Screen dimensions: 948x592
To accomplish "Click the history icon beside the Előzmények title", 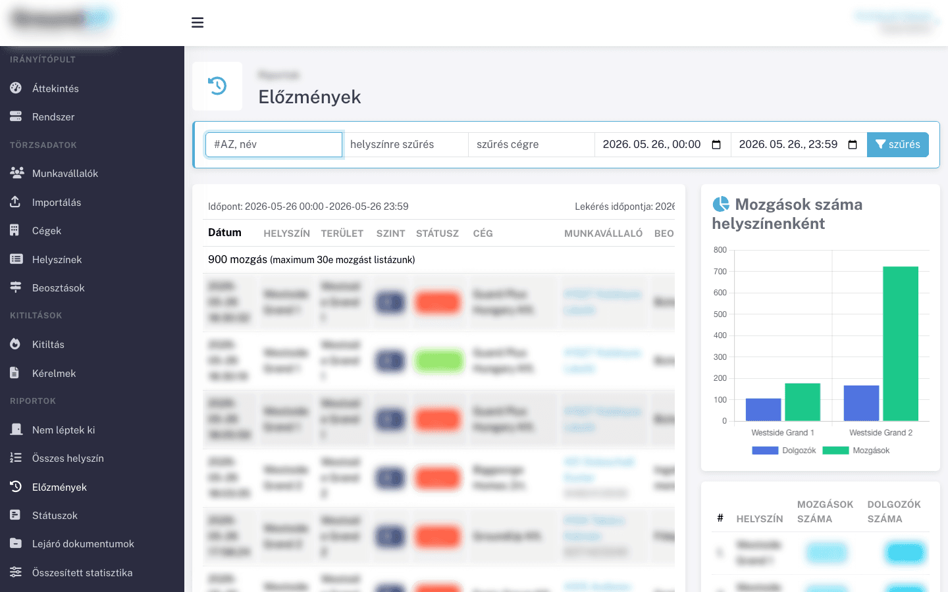I will pyautogui.click(x=217, y=86).
